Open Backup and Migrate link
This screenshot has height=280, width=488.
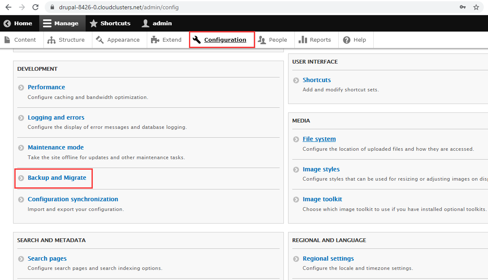pyautogui.click(x=57, y=178)
